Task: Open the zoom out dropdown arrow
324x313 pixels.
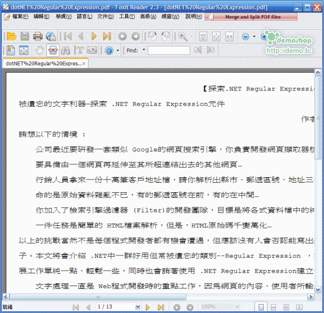Action: 254,36
